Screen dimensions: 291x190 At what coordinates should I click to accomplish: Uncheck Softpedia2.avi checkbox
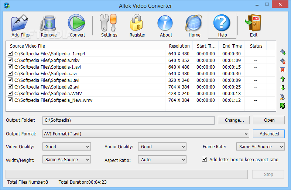(10, 87)
